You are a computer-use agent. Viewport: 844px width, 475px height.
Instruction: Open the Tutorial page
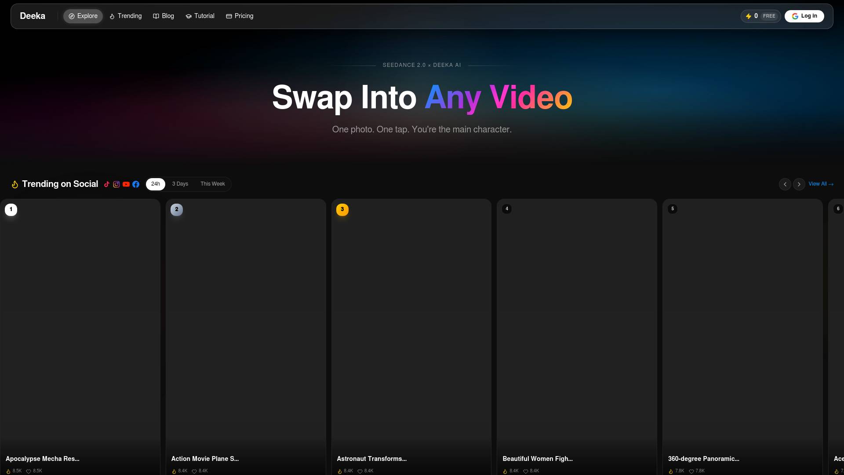[200, 16]
